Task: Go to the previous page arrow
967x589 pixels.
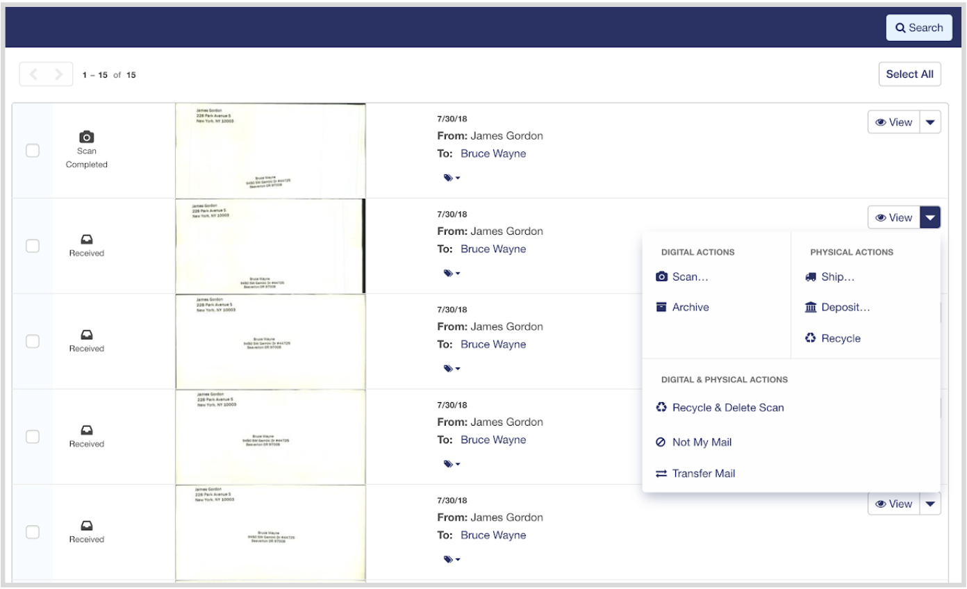Action: (33, 74)
